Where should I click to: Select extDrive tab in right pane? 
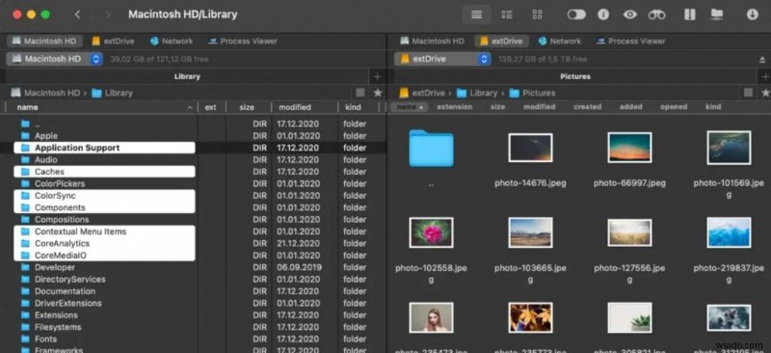501,41
